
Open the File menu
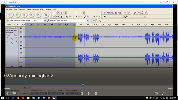[7, 9]
